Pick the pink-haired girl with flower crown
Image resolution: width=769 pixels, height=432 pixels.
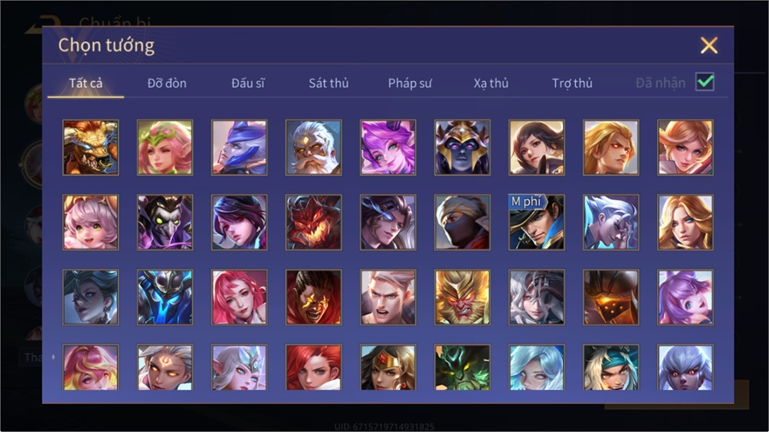pyautogui.click(x=165, y=148)
